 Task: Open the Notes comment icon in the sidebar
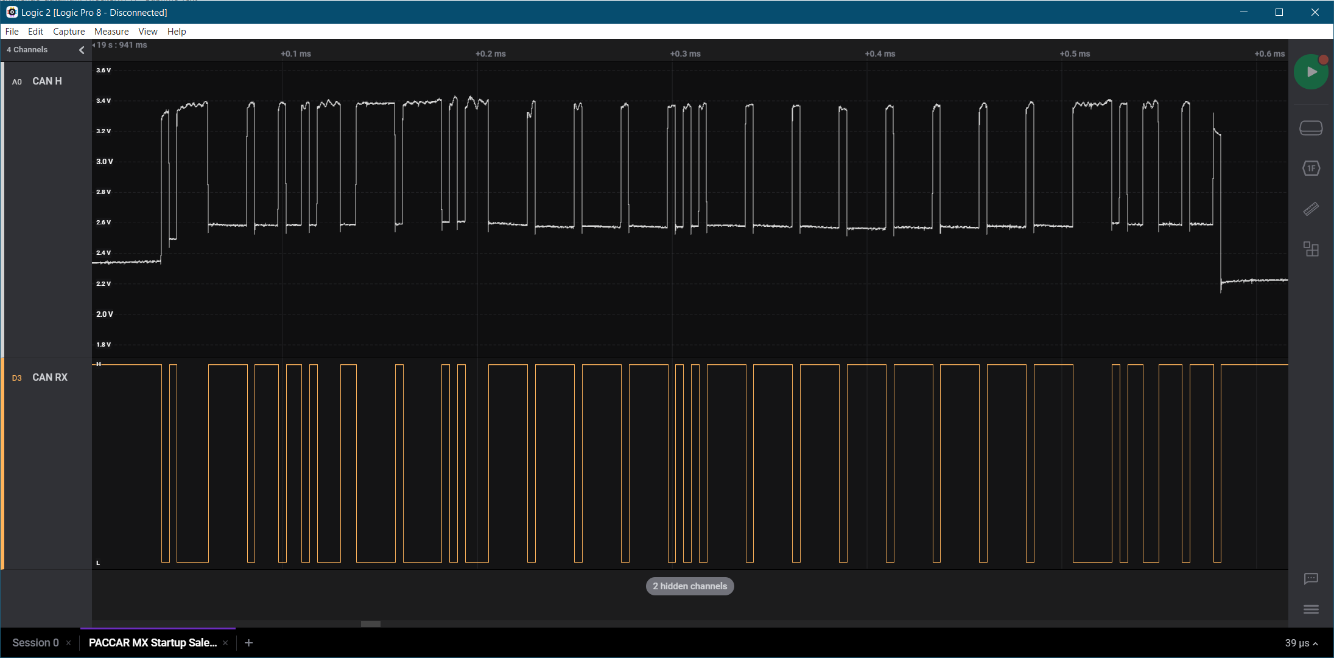point(1310,578)
